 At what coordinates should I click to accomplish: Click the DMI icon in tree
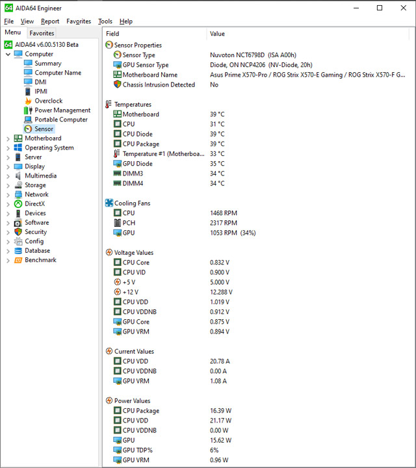point(28,82)
